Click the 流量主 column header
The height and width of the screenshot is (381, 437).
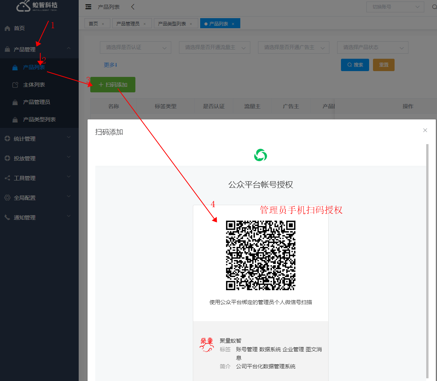pyautogui.click(x=252, y=106)
